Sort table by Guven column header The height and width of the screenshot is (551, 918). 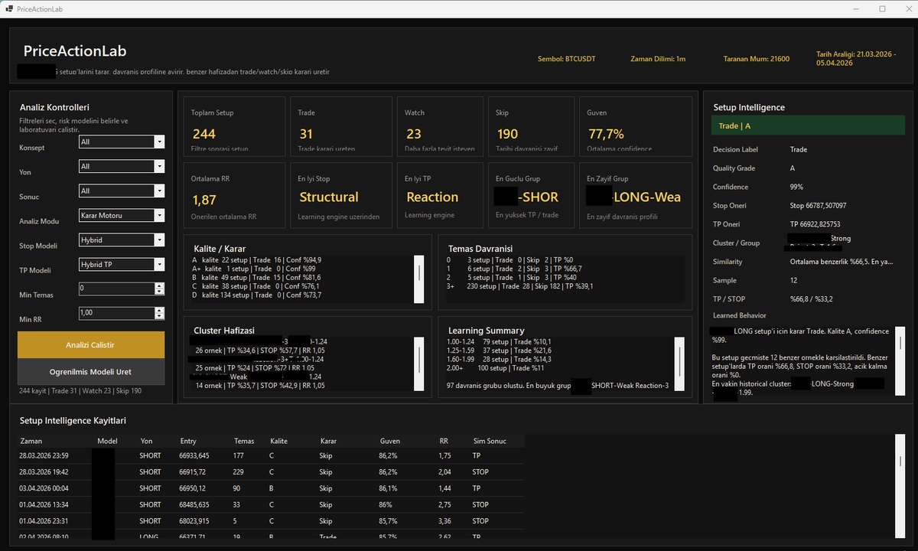tap(389, 441)
